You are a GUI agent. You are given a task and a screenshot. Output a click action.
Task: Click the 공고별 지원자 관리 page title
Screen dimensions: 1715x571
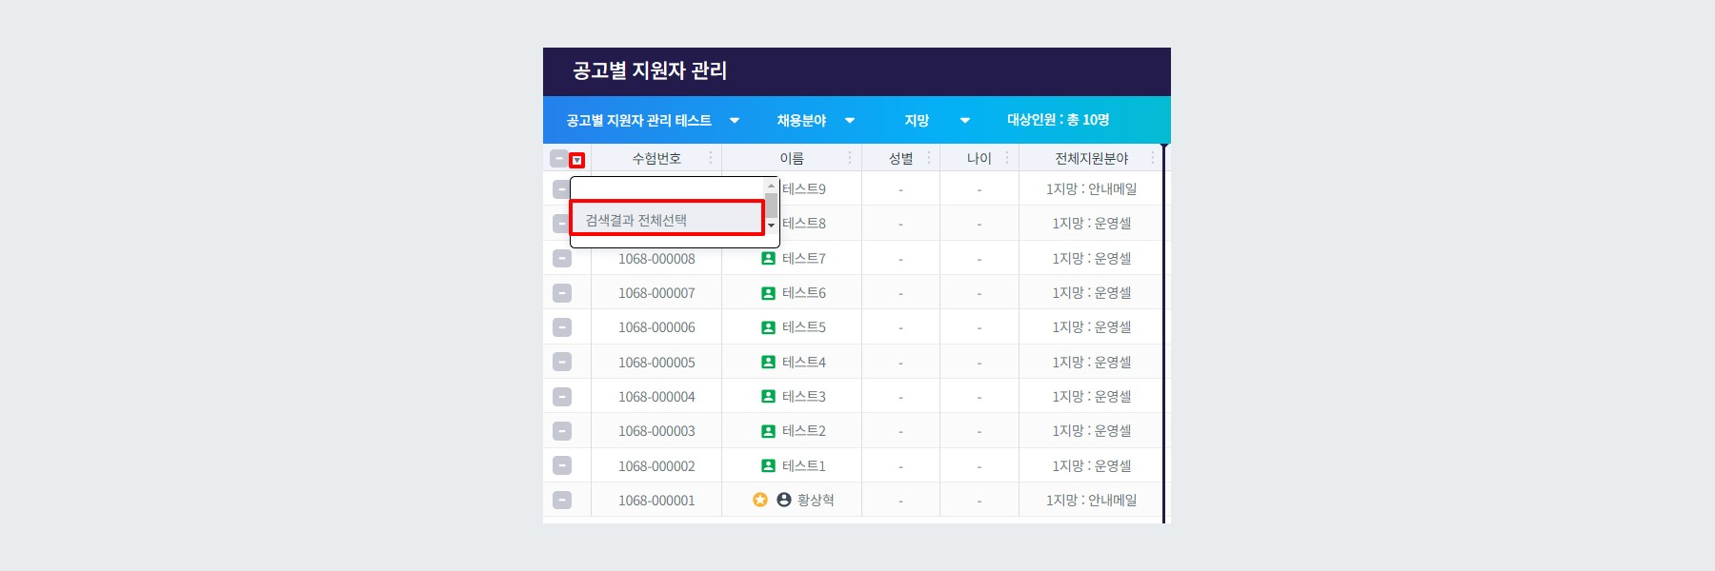[x=650, y=70]
